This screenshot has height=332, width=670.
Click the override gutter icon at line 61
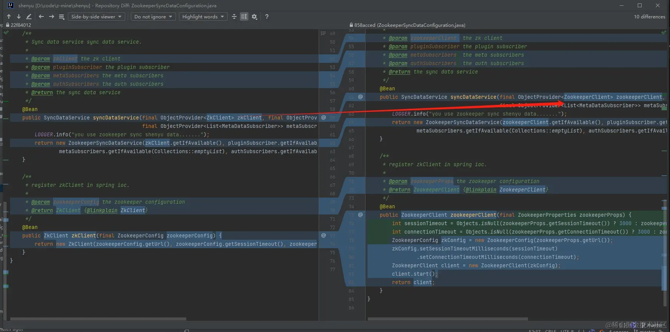point(360,97)
